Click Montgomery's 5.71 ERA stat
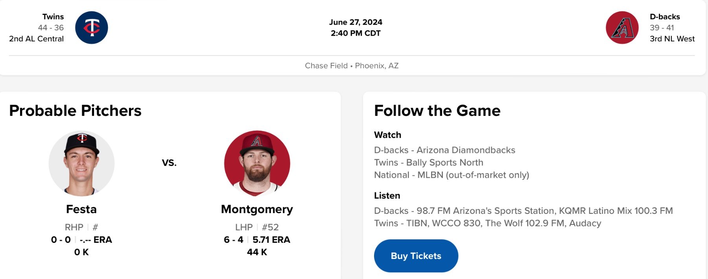Viewport: 708px width, 279px height. [271, 240]
